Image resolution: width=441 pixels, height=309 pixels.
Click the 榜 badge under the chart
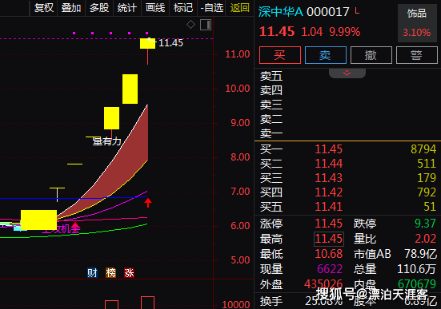[110, 272]
